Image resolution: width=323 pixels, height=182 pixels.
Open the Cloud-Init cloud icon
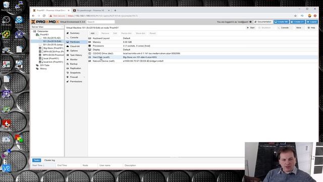pyautogui.click(x=68, y=46)
